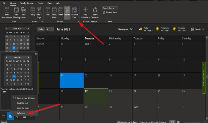The width and height of the screenshot is (208, 123).
Task: Open the Help tab
Action: pyautogui.click(x=58, y=3)
